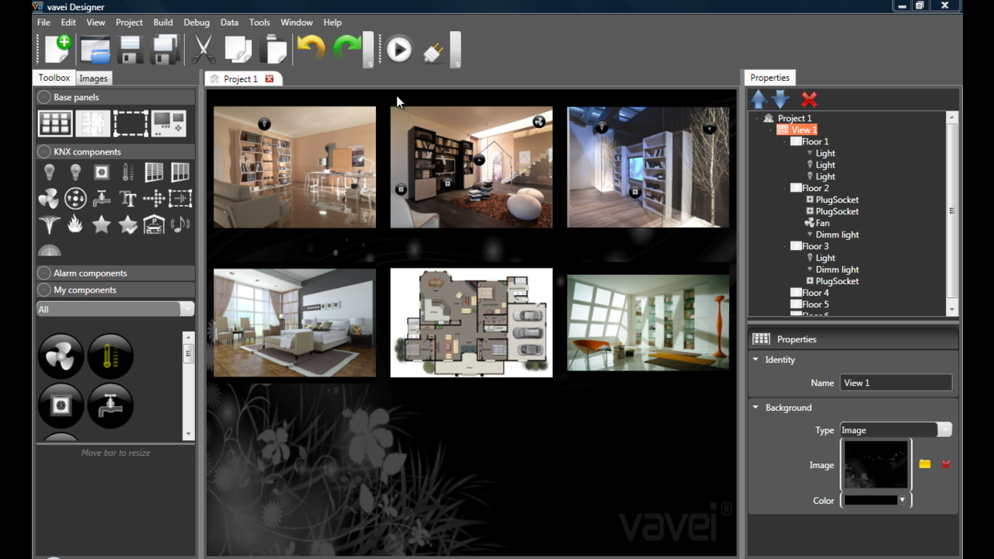The height and width of the screenshot is (559, 994).
Task: Toggle the Base panels section circle
Action: pyautogui.click(x=44, y=97)
